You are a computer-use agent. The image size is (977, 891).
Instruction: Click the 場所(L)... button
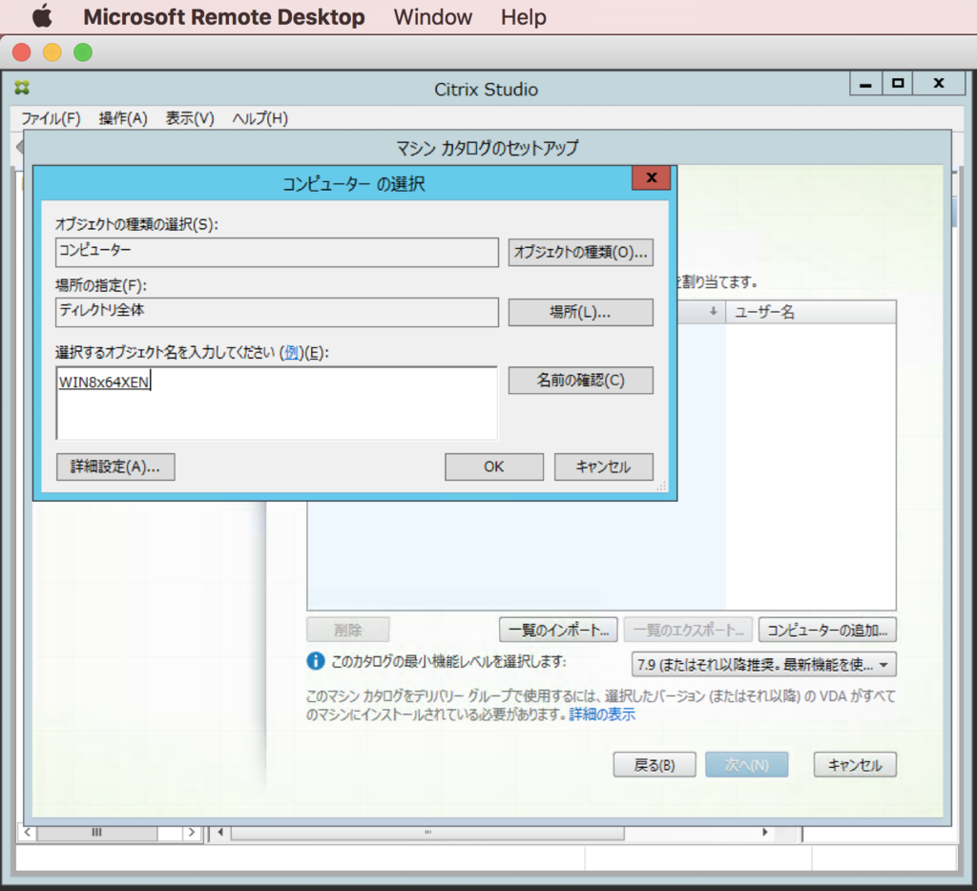point(581,312)
